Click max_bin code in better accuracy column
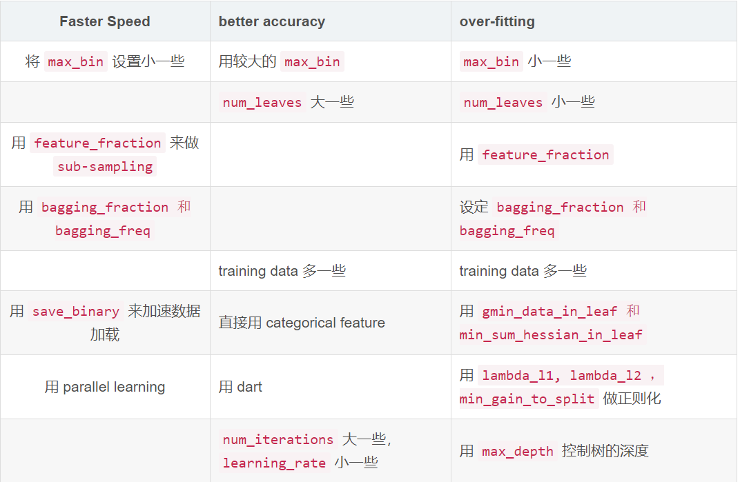740x482 pixels. tap(312, 61)
